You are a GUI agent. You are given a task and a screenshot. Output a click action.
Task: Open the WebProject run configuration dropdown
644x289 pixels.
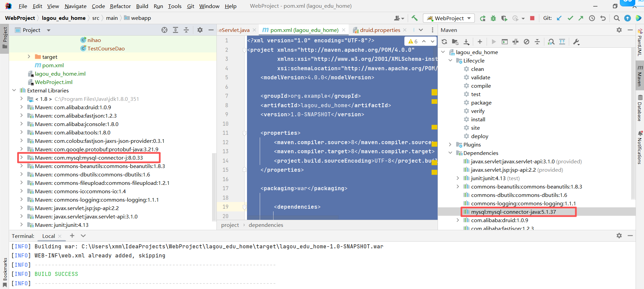click(449, 18)
